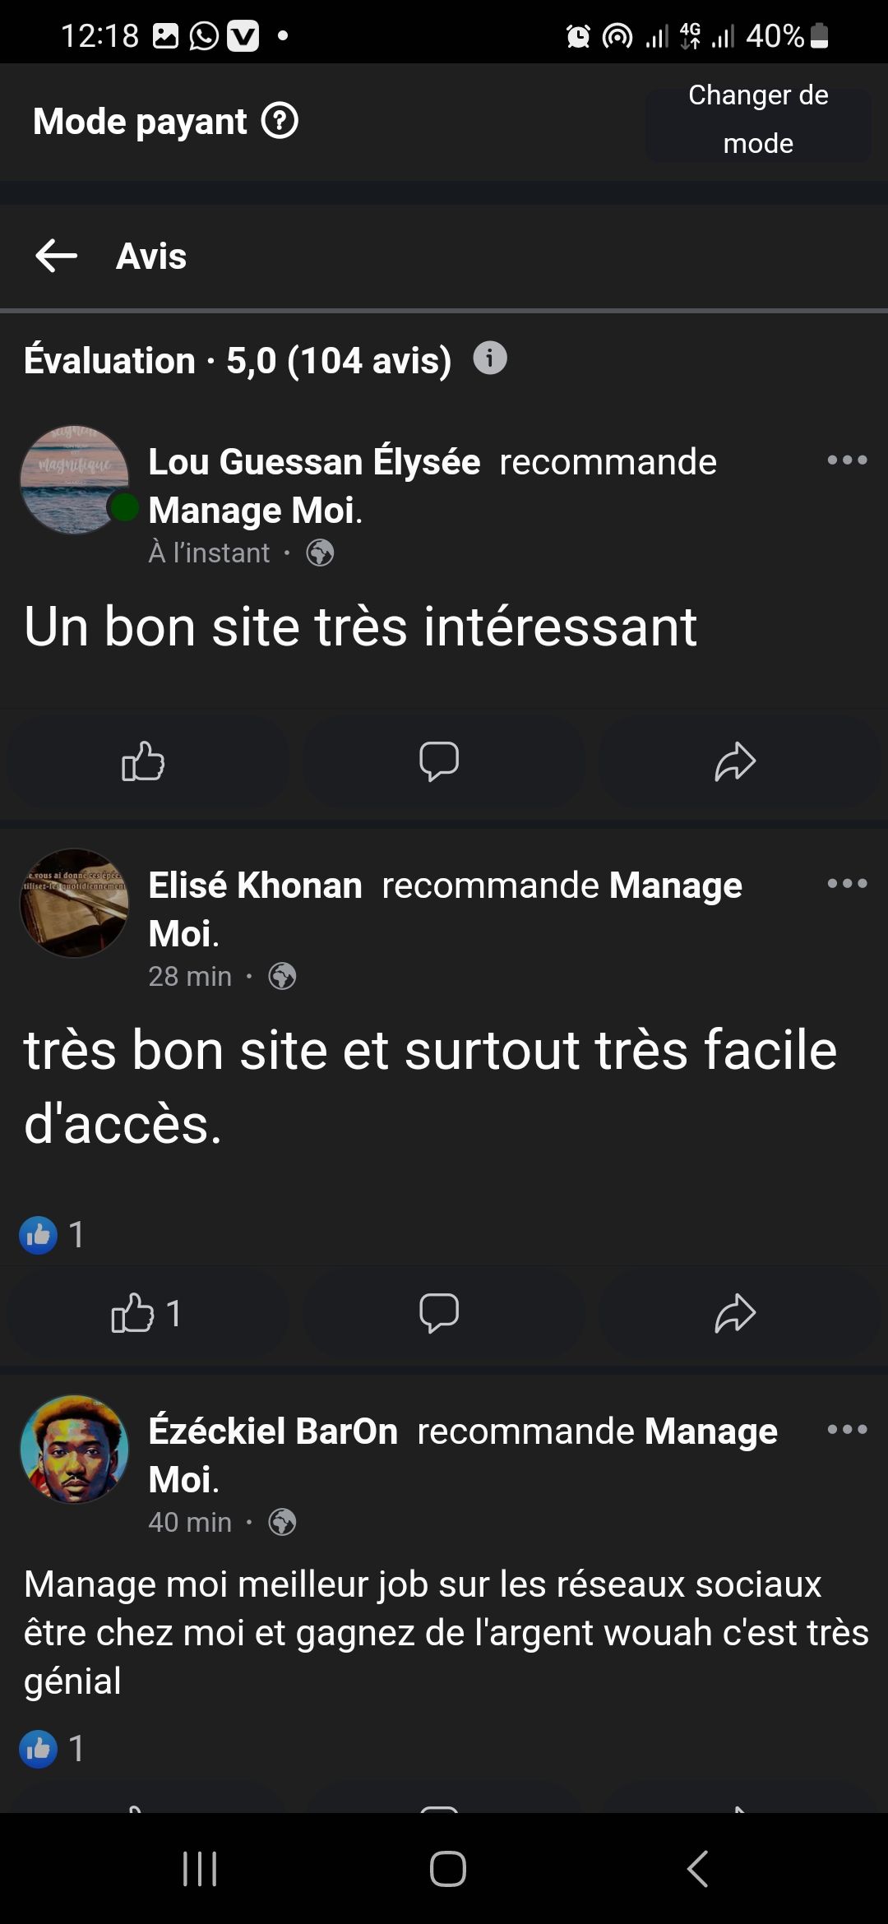View Lou Guessan Élysée's profile picture
Image resolution: width=888 pixels, height=1924 pixels.
point(74,480)
